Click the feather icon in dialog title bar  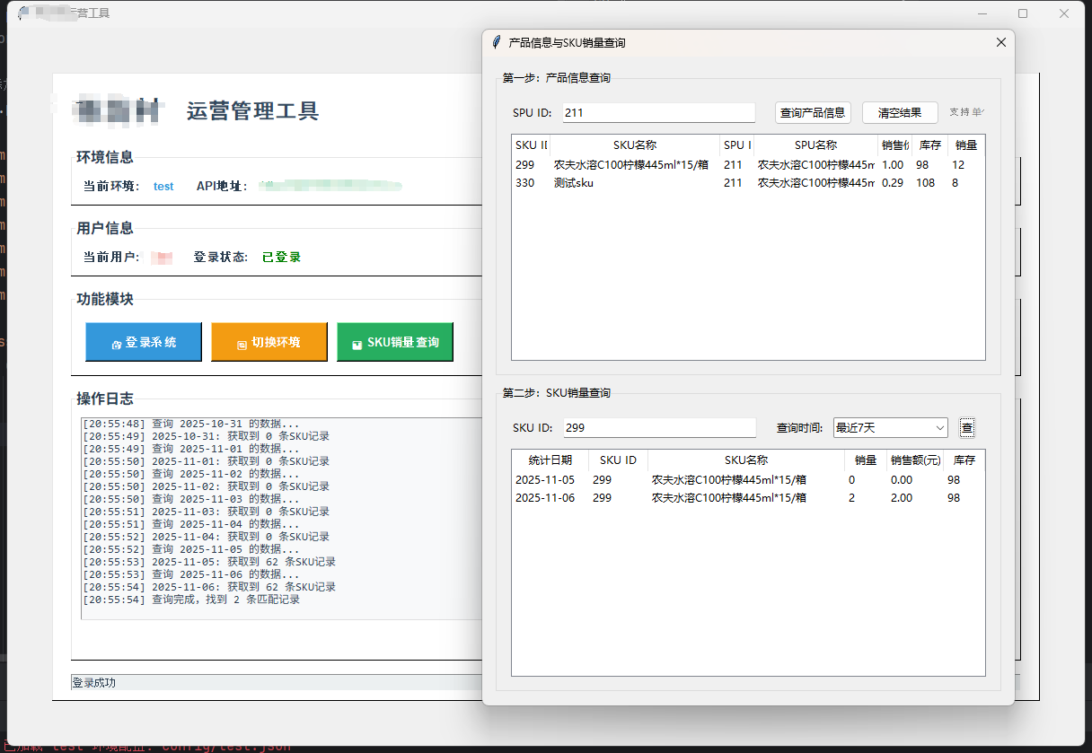pos(496,42)
